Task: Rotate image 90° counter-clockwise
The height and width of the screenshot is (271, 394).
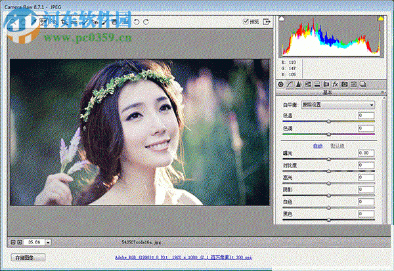Action: coord(137,22)
